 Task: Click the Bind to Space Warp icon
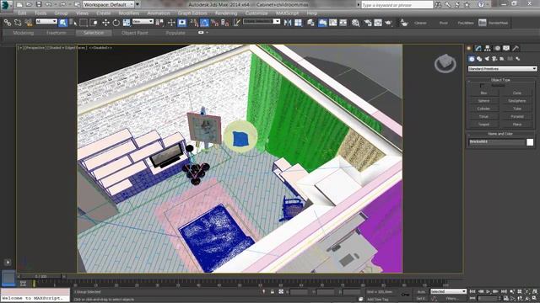(28, 23)
